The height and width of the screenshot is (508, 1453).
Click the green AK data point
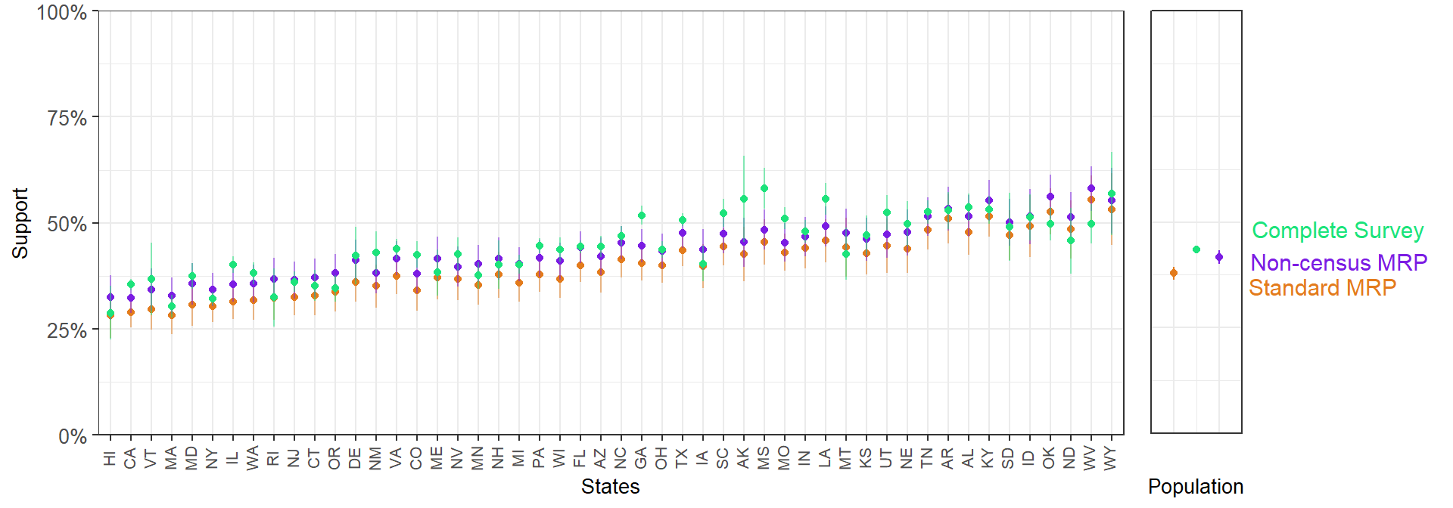click(744, 199)
